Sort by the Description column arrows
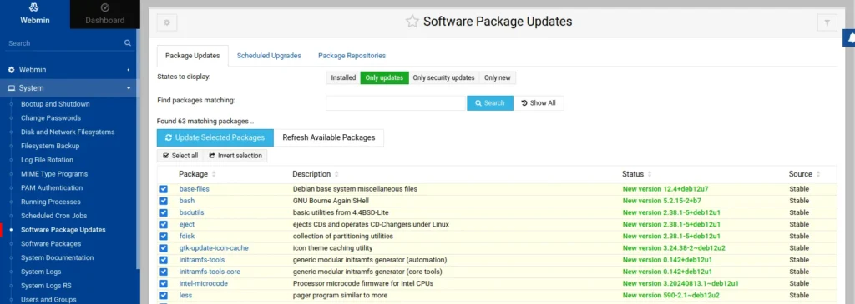The height and width of the screenshot is (304, 855). (336, 175)
